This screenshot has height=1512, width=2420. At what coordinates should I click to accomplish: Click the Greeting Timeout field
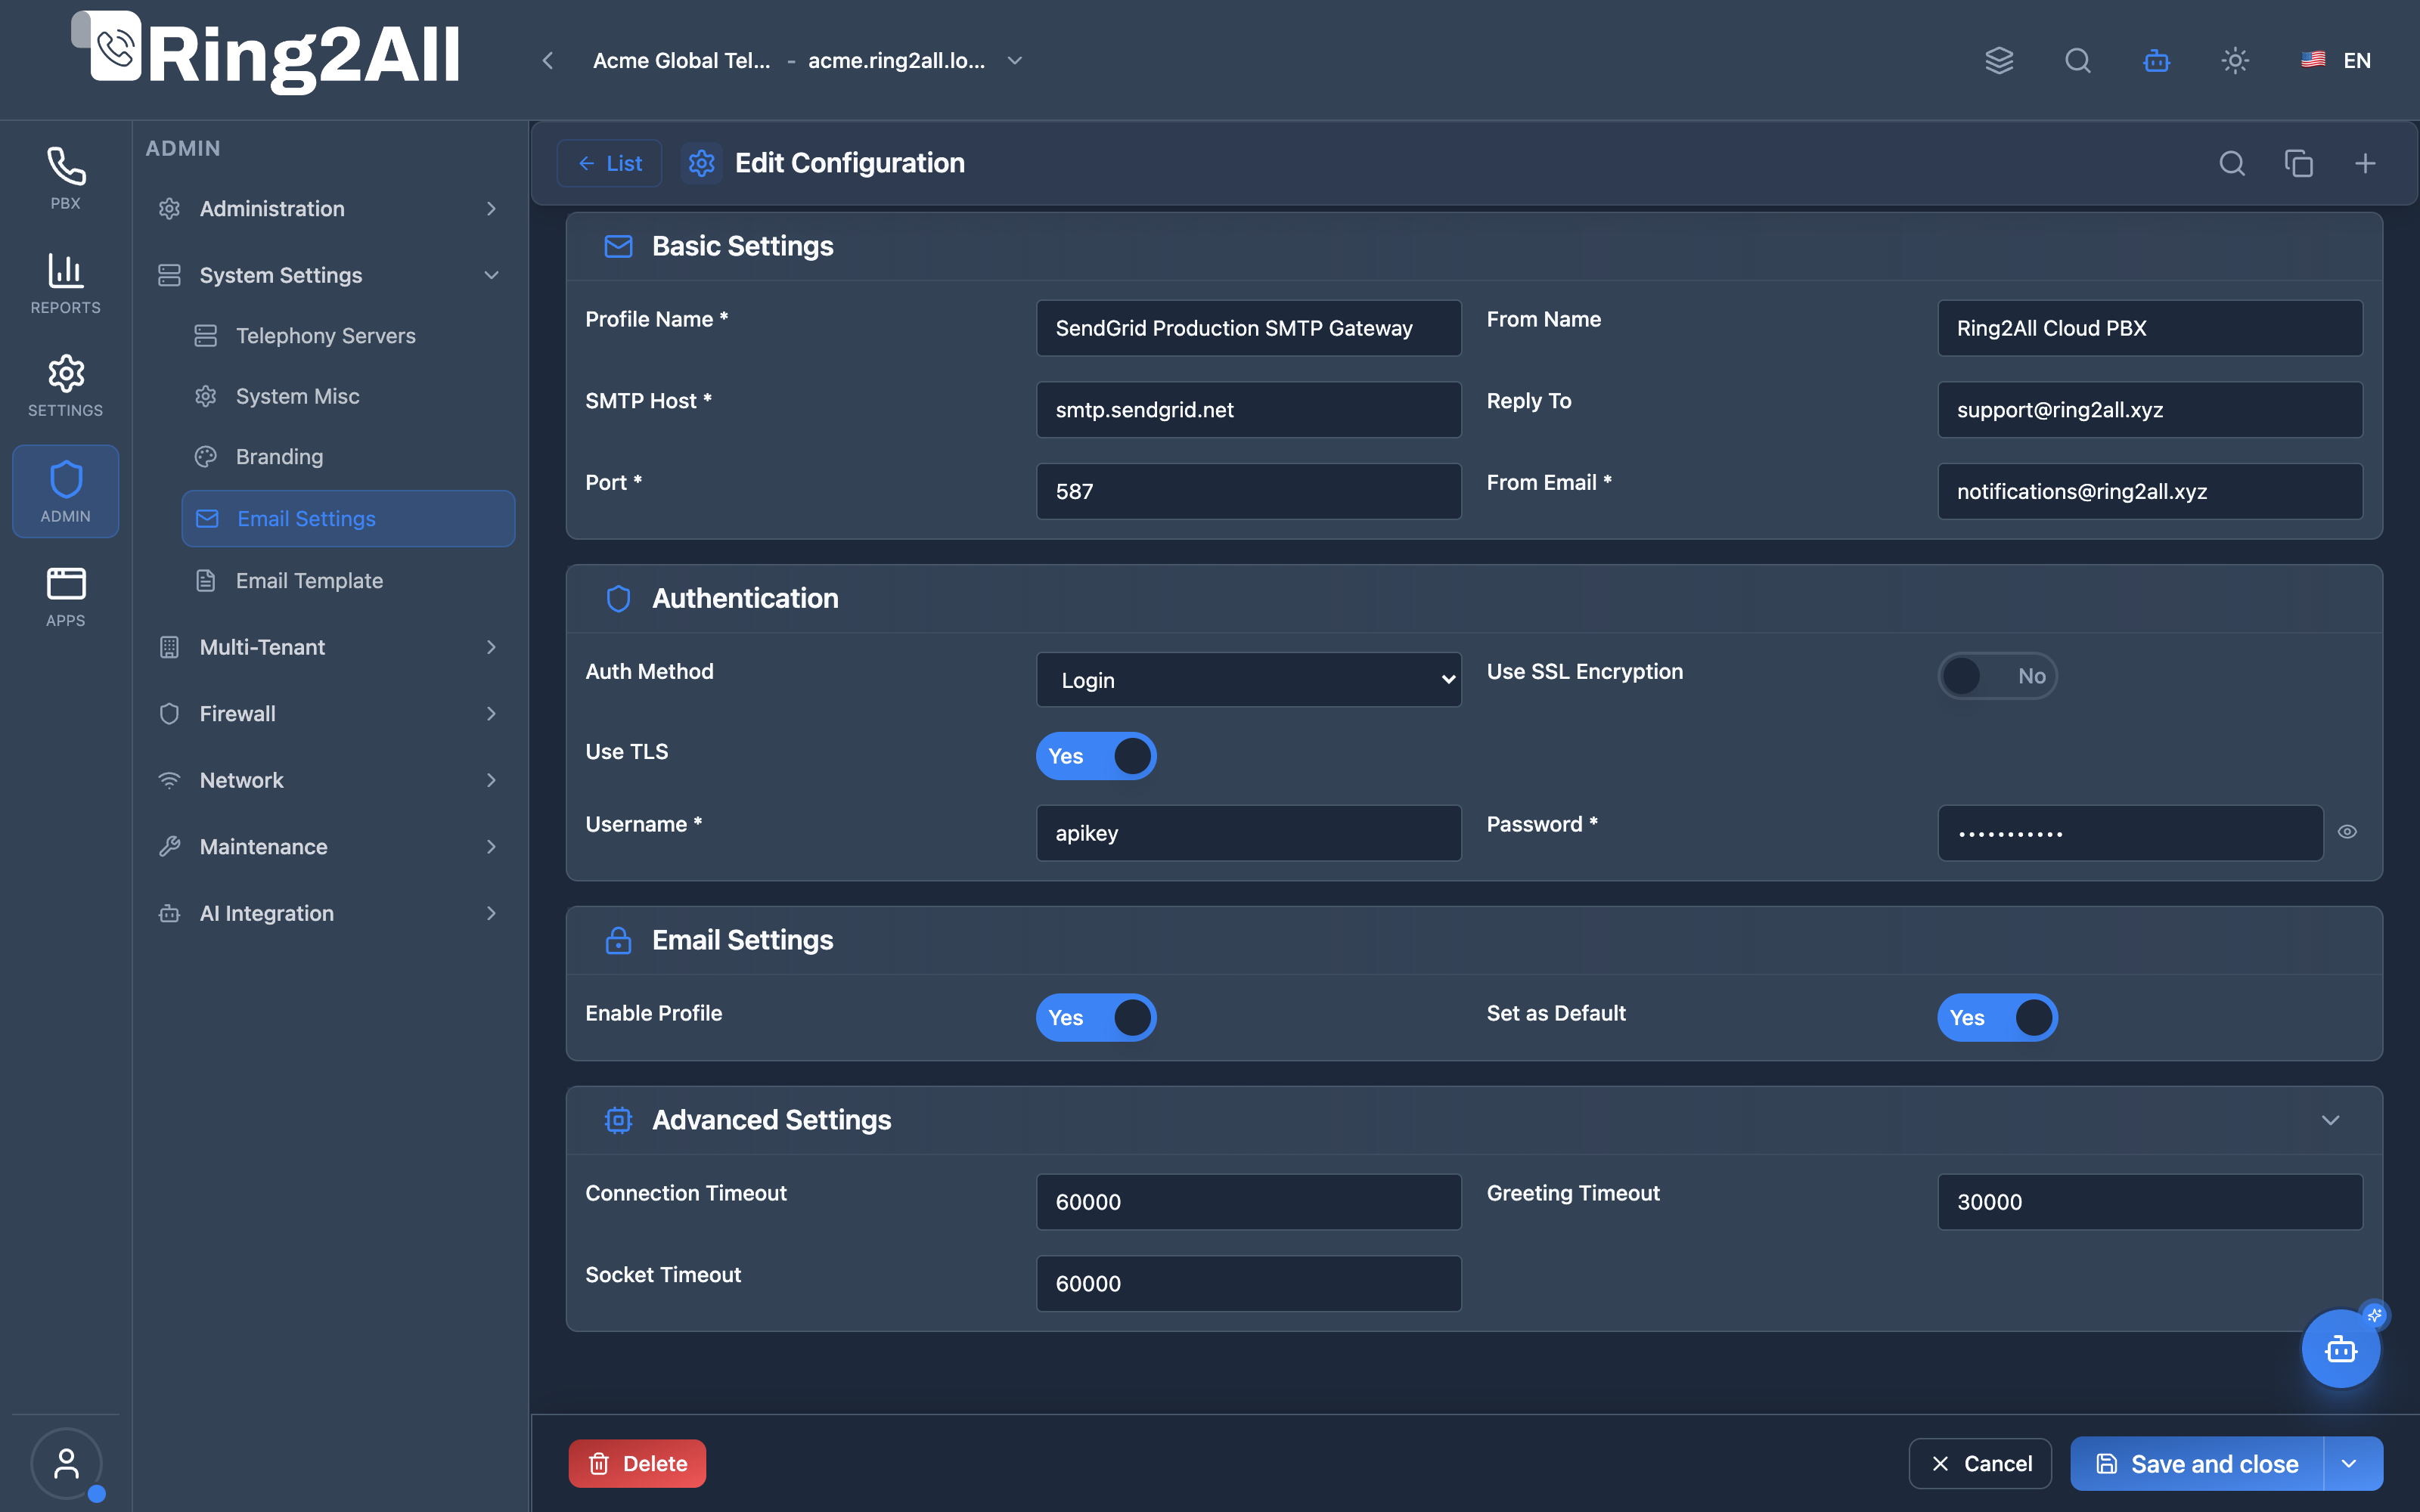2150,1202
